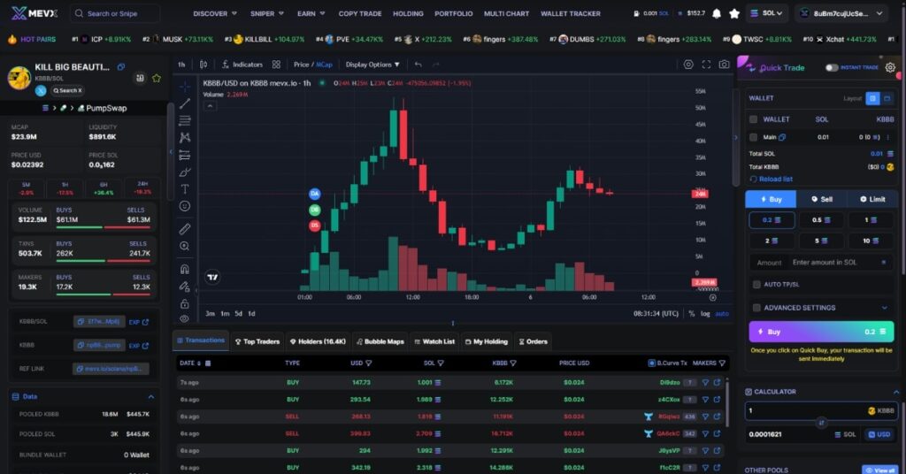
Task: Expand Advanced Settings chevron
Action: (884, 308)
